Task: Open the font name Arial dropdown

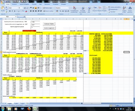Action: coord(18,8)
